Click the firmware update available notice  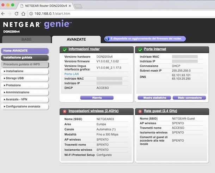145,39
